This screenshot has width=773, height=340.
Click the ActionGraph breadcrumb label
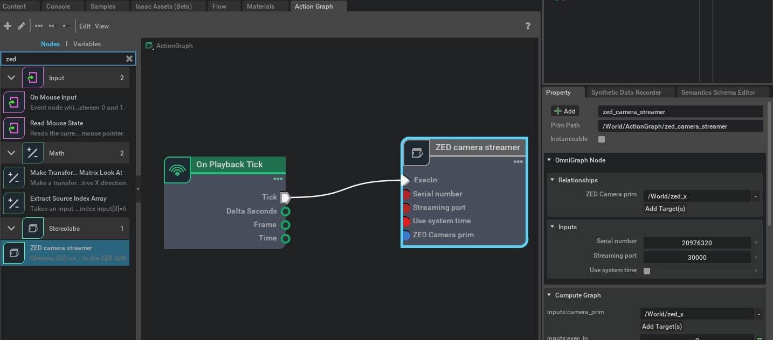pyautogui.click(x=174, y=46)
